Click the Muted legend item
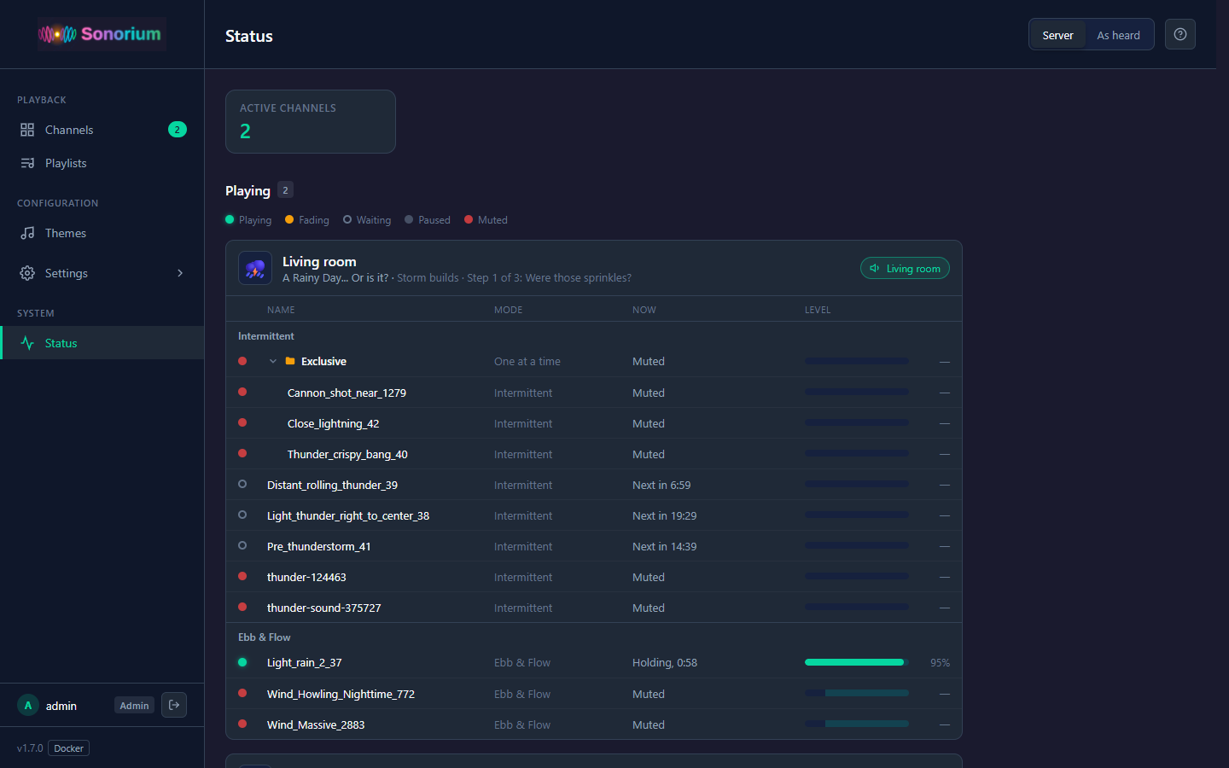The height and width of the screenshot is (768, 1229). click(x=486, y=220)
